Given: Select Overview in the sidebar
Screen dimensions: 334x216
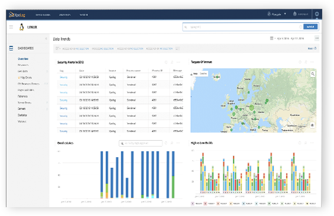Looking at the screenshot, I should point(23,59).
